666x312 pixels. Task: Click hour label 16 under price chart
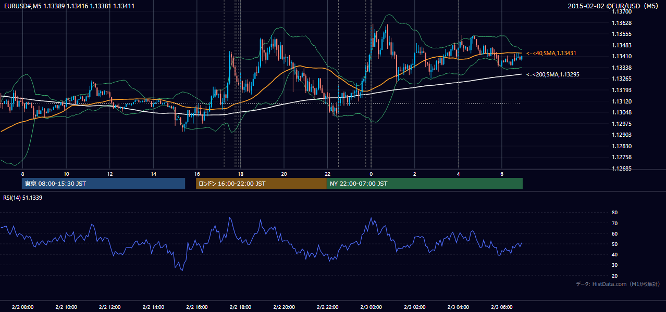point(196,174)
